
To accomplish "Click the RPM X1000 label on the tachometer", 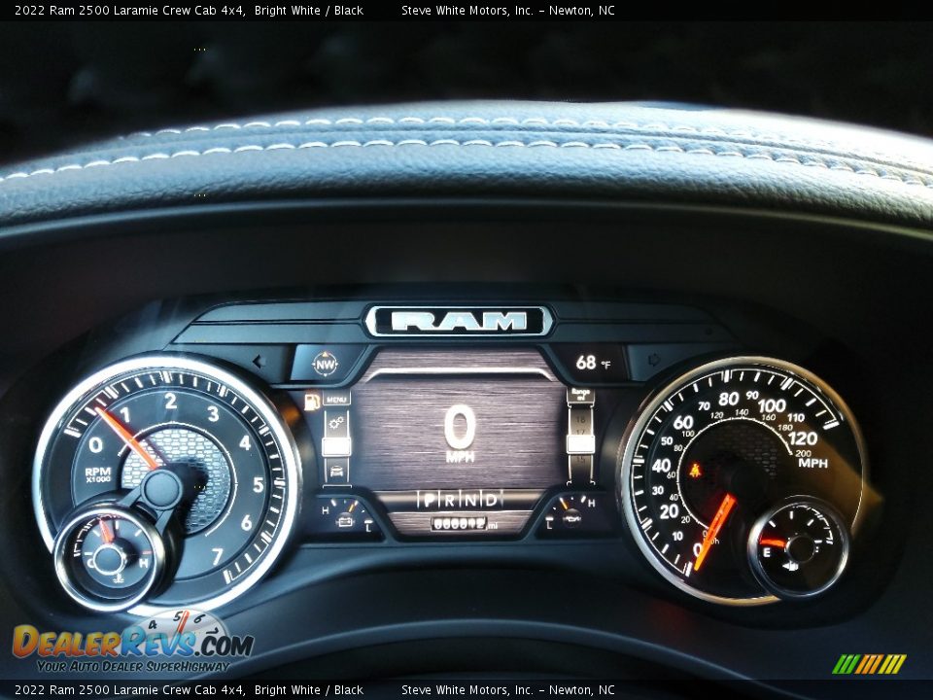I will tap(97, 474).
